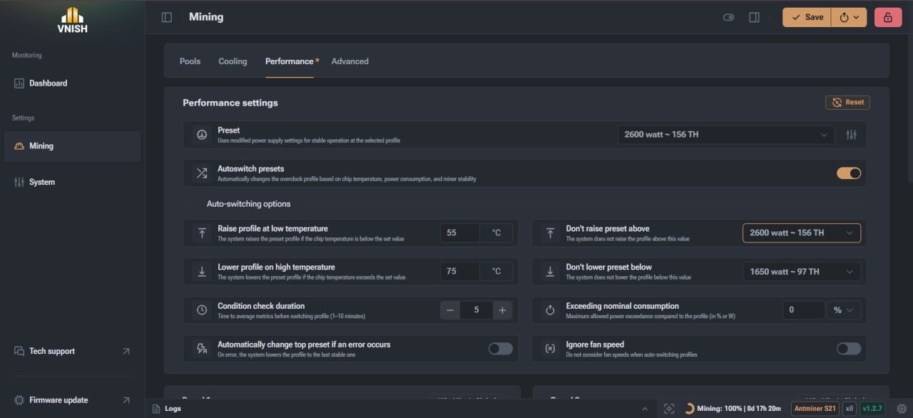
Task: Click Lower profile temperature field 75
Action: [460, 271]
